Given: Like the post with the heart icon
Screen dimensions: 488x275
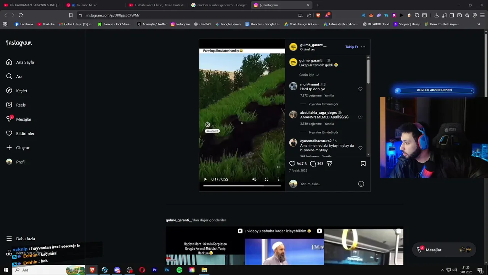Looking at the screenshot, I should click(x=292, y=163).
